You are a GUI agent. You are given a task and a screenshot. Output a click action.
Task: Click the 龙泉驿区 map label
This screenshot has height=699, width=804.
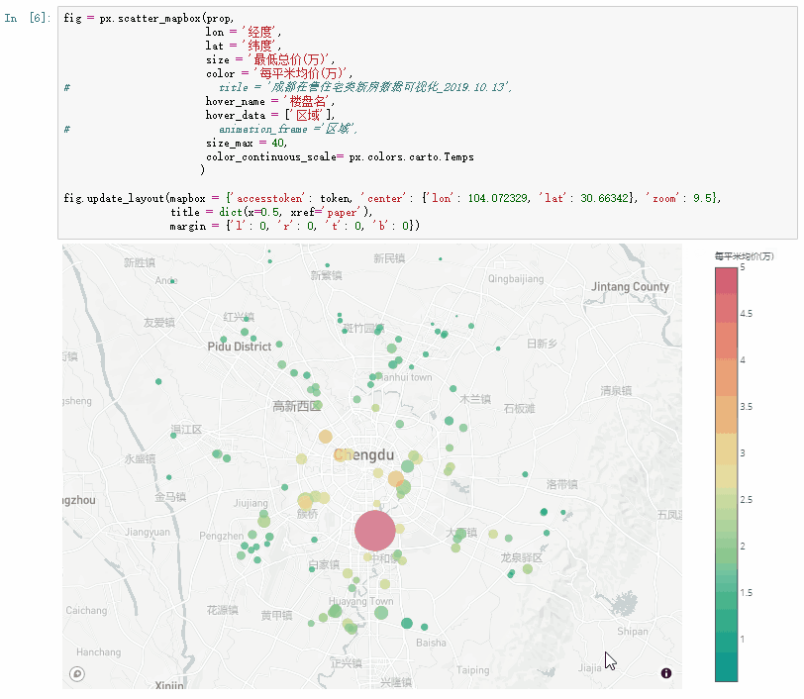522,557
